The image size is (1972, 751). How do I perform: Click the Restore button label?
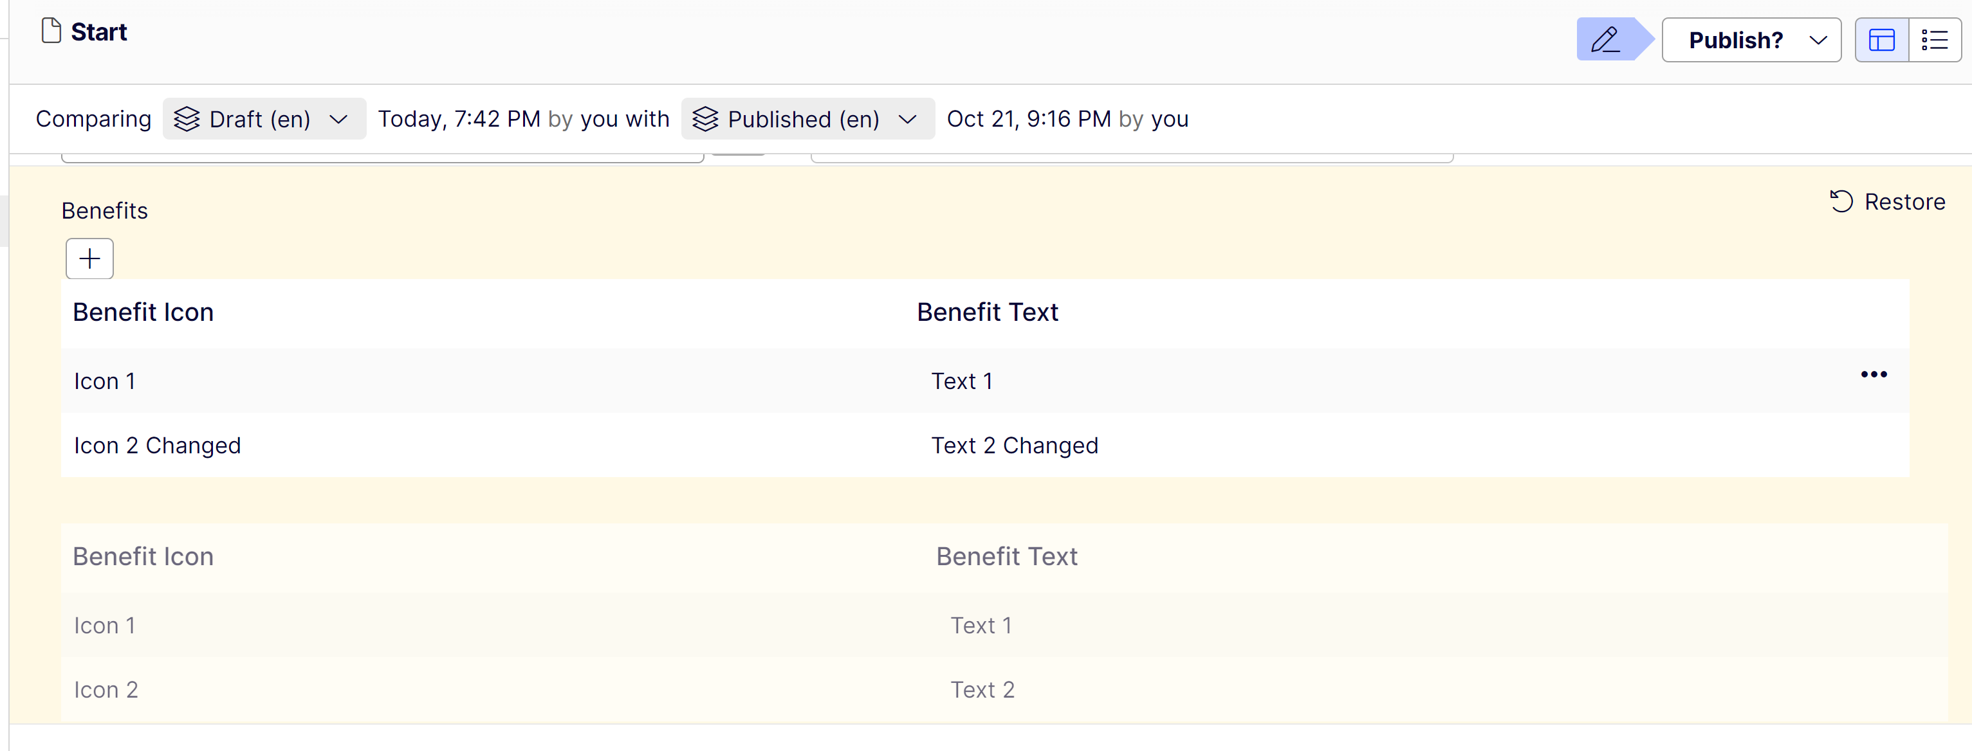(1904, 202)
